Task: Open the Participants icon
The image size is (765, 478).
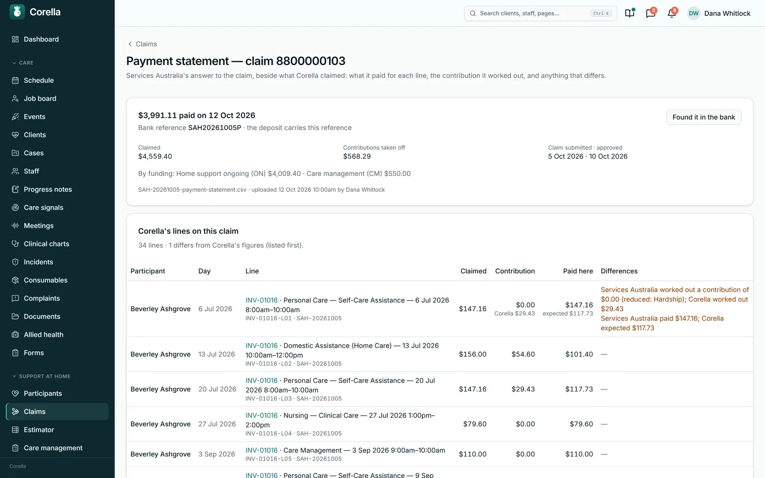Action: [15, 393]
